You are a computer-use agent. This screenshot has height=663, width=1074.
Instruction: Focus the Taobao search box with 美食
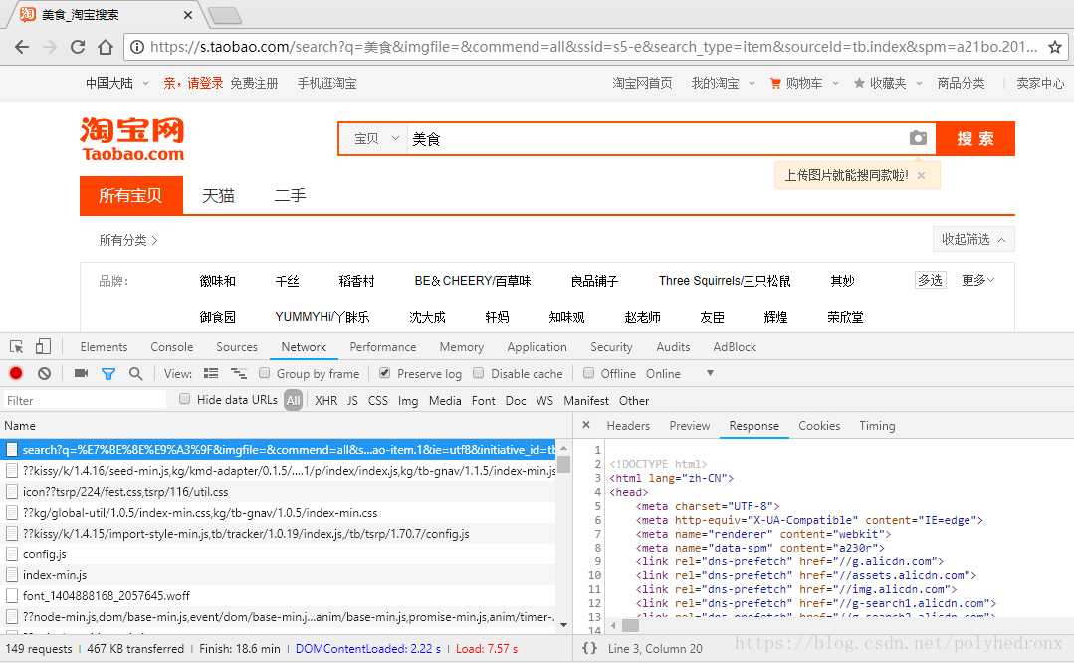pos(656,139)
